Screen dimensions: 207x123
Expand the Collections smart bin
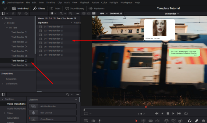click(x=3, y=84)
